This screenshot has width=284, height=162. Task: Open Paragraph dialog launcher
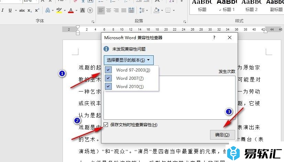click(185, 22)
